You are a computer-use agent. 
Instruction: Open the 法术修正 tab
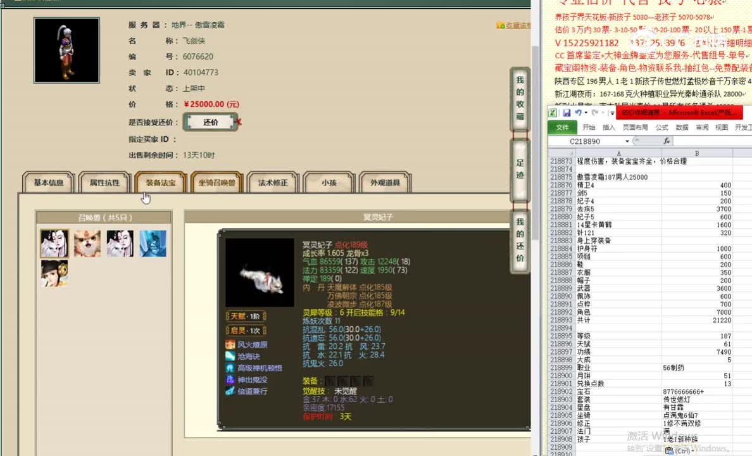(273, 183)
